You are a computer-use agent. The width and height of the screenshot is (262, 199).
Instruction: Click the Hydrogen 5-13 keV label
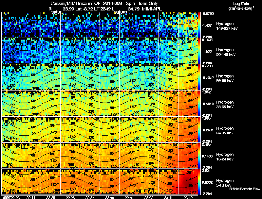(x=225, y=183)
